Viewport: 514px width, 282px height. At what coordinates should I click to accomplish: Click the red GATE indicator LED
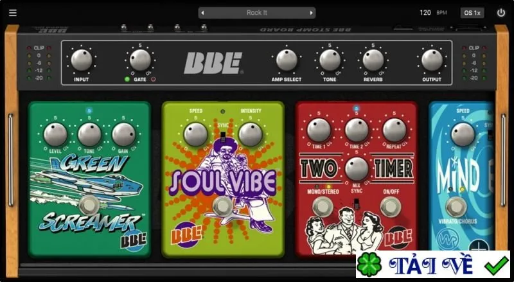[153, 80]
